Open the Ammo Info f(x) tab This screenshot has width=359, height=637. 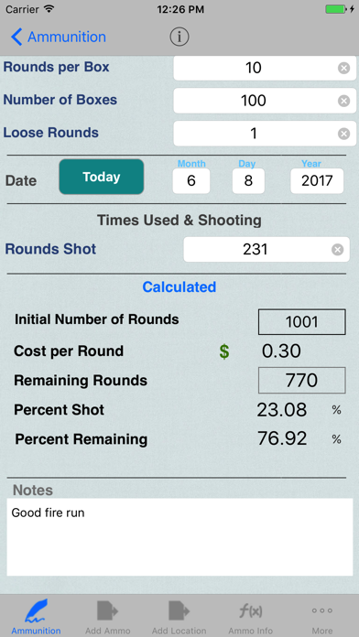(251, 615)
